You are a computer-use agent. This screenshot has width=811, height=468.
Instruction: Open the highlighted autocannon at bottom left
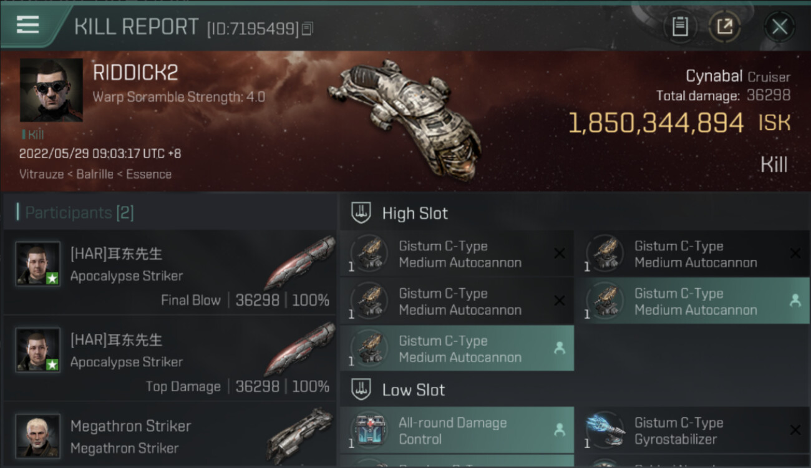coord(457,349)
